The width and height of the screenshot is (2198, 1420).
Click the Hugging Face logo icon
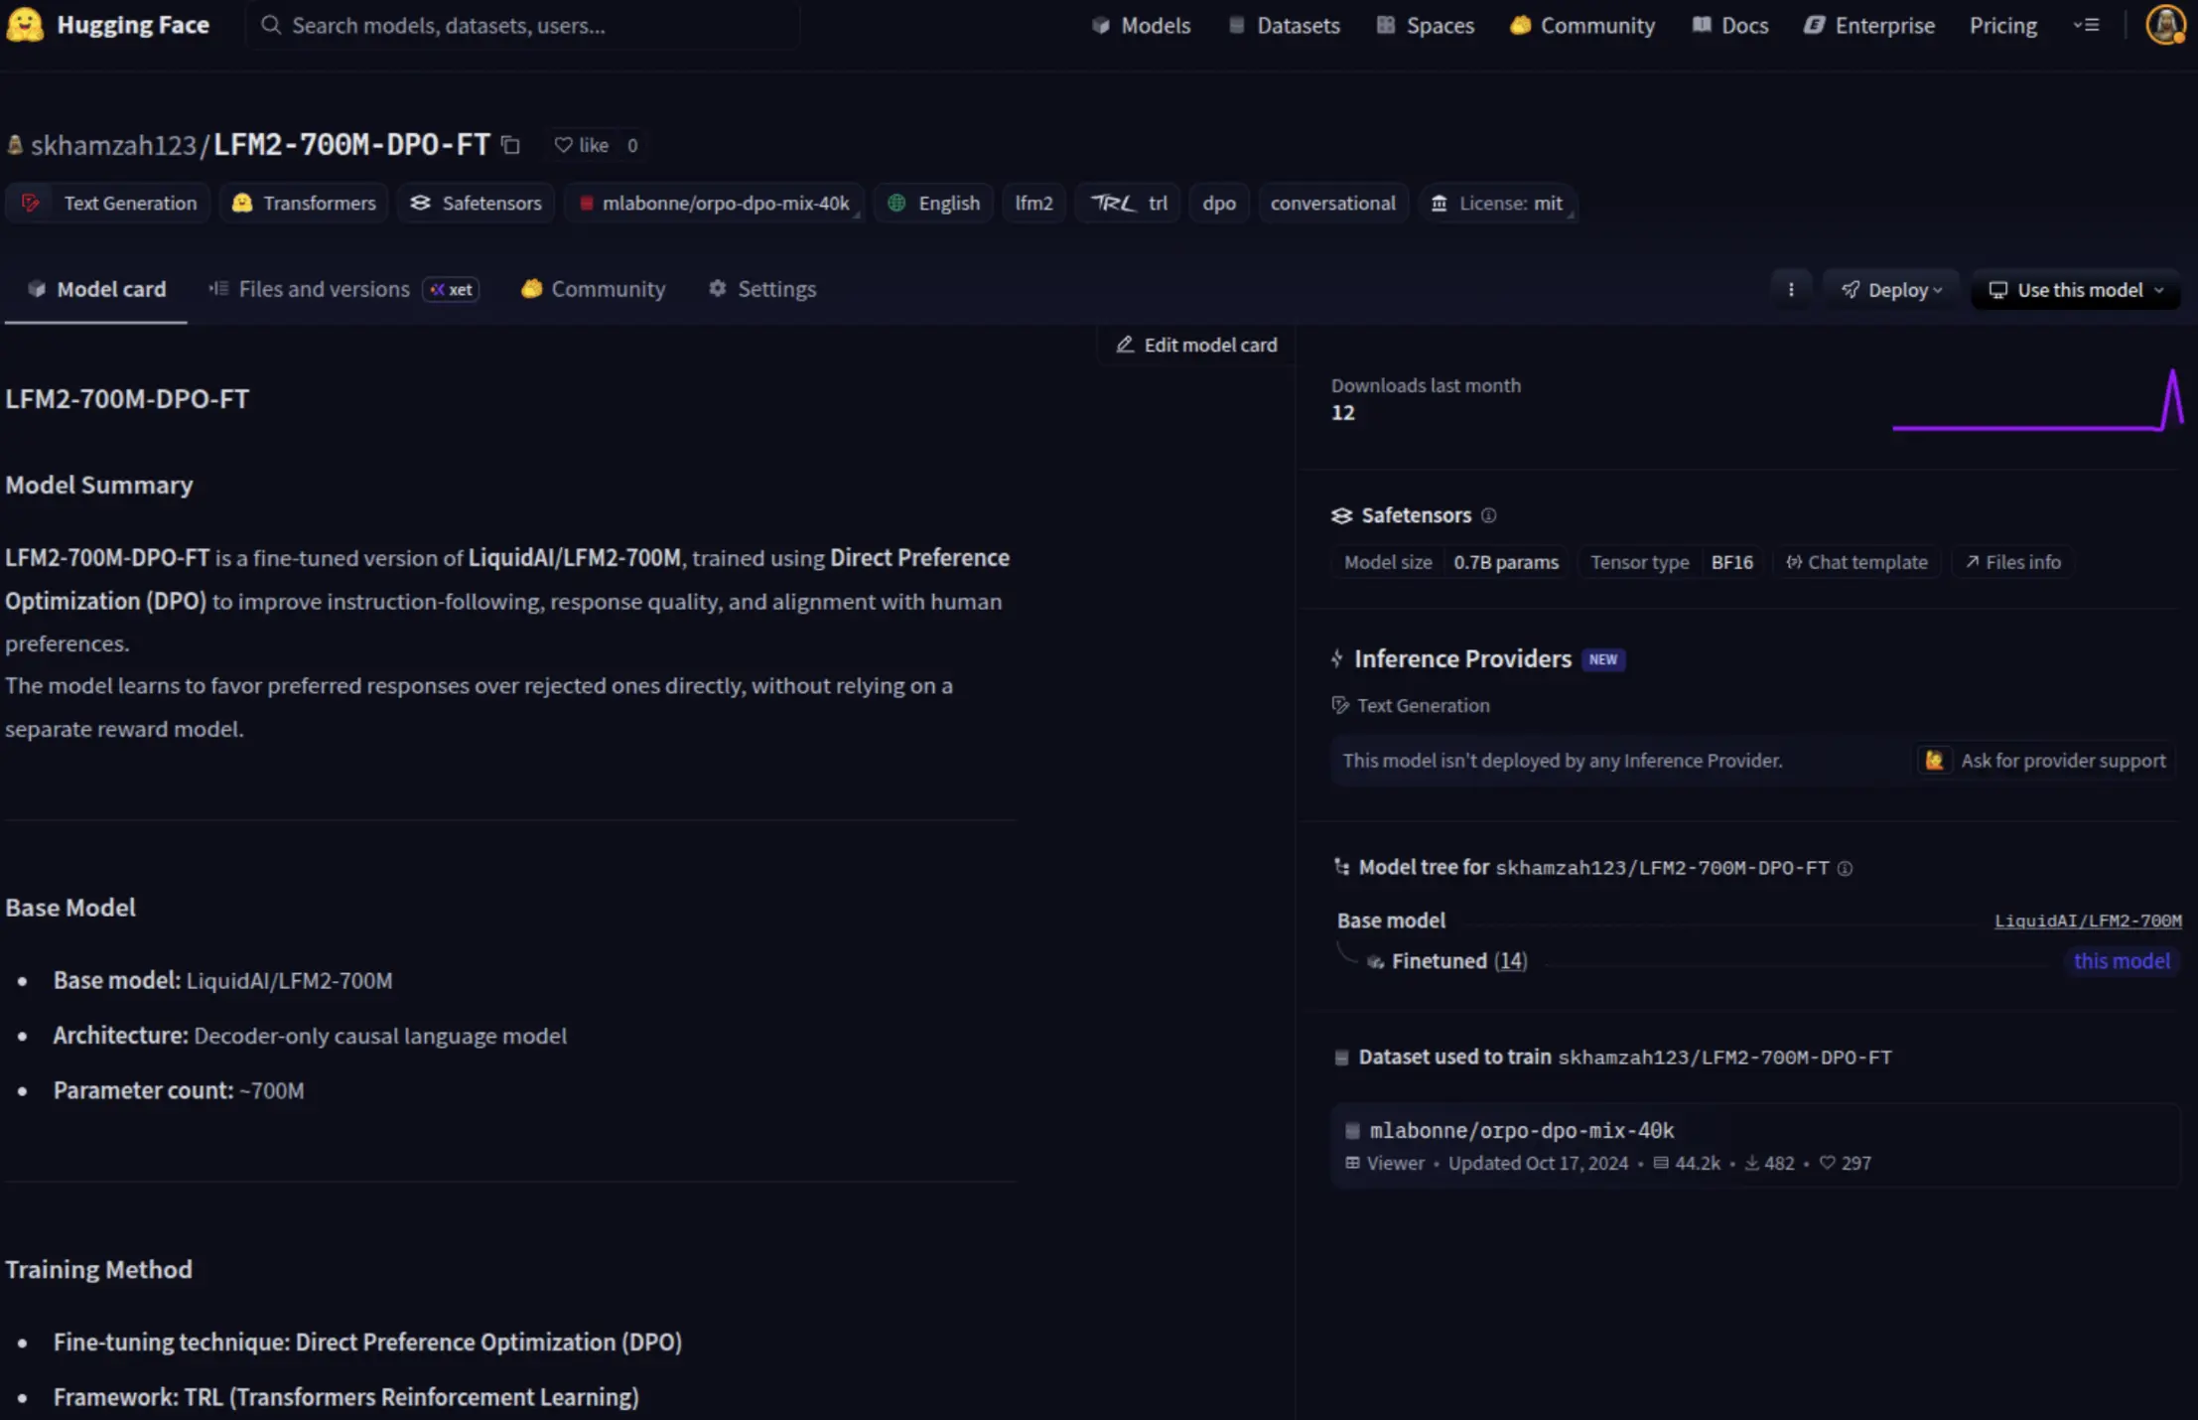pyautogui.click(x=25, y=25)
